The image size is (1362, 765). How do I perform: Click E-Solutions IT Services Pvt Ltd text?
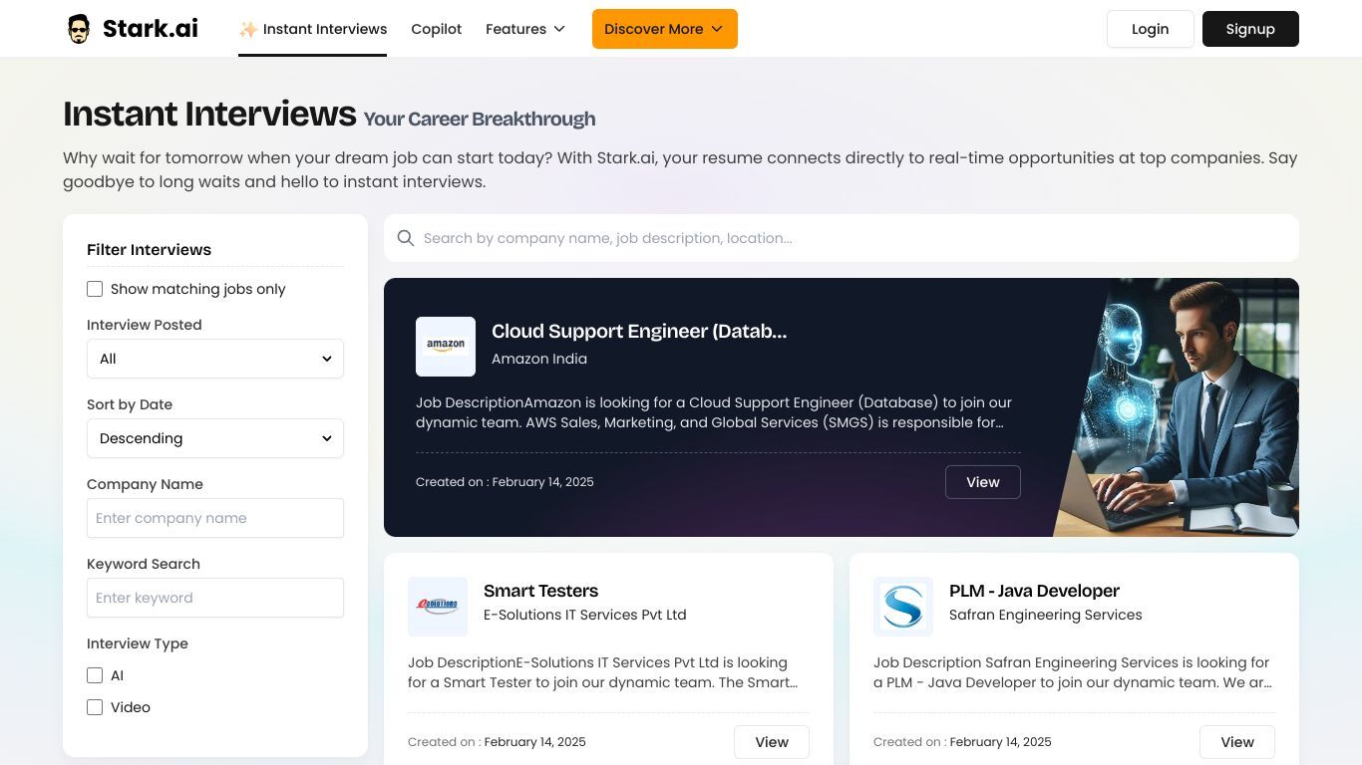(585, 615)
